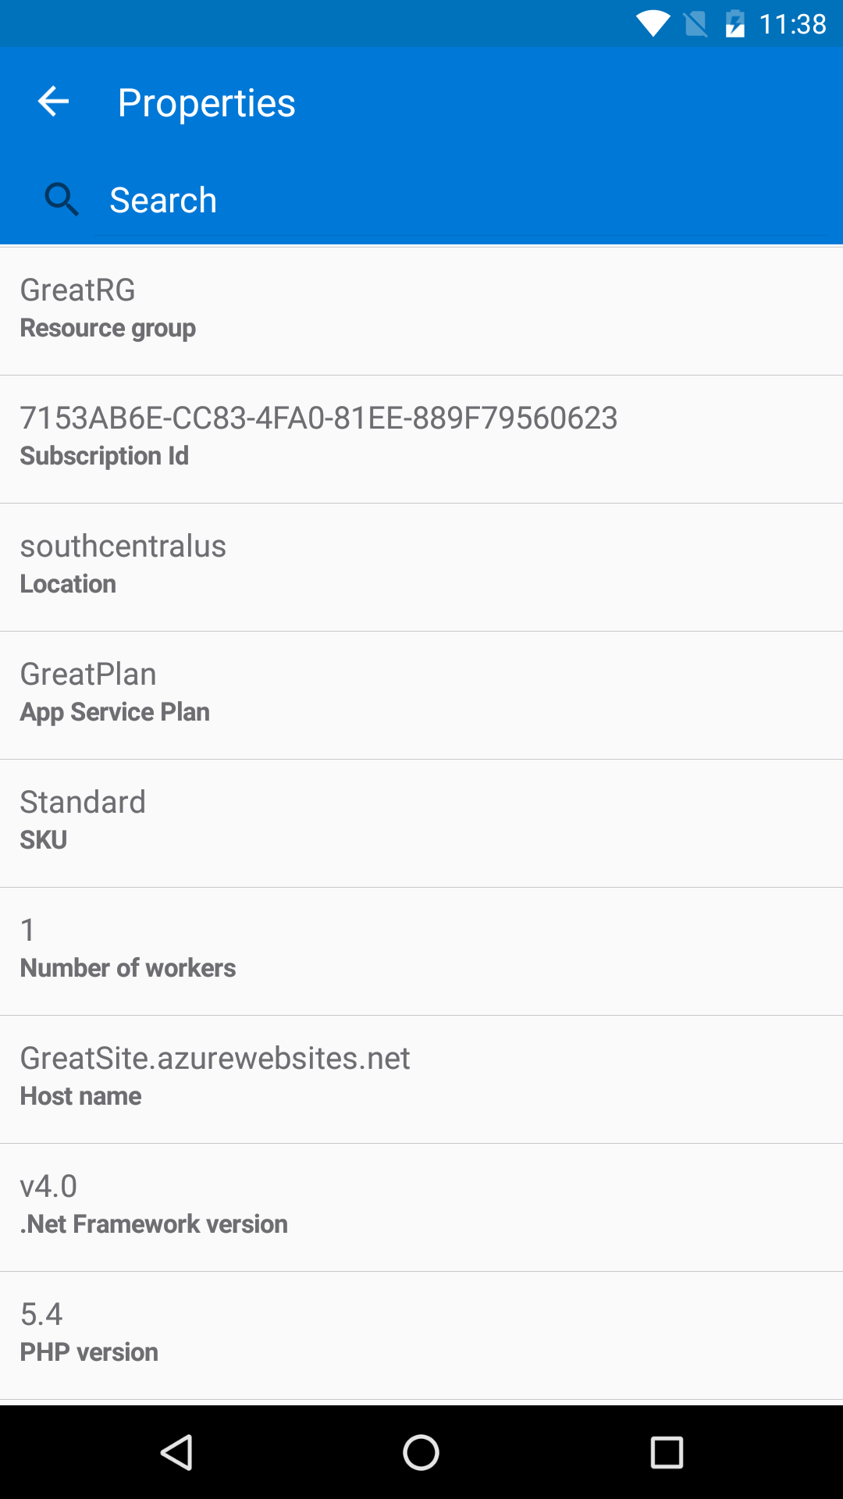Image resolution: width=843 pixels, height=1499 pixels.
Task: Tap the magnifying glass search icon
Action: pos(62,200)
